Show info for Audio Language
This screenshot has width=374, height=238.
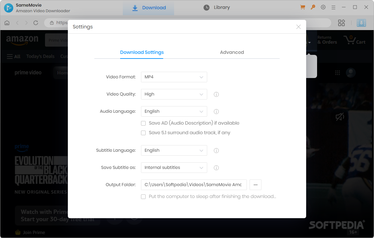tap(216, 111)
